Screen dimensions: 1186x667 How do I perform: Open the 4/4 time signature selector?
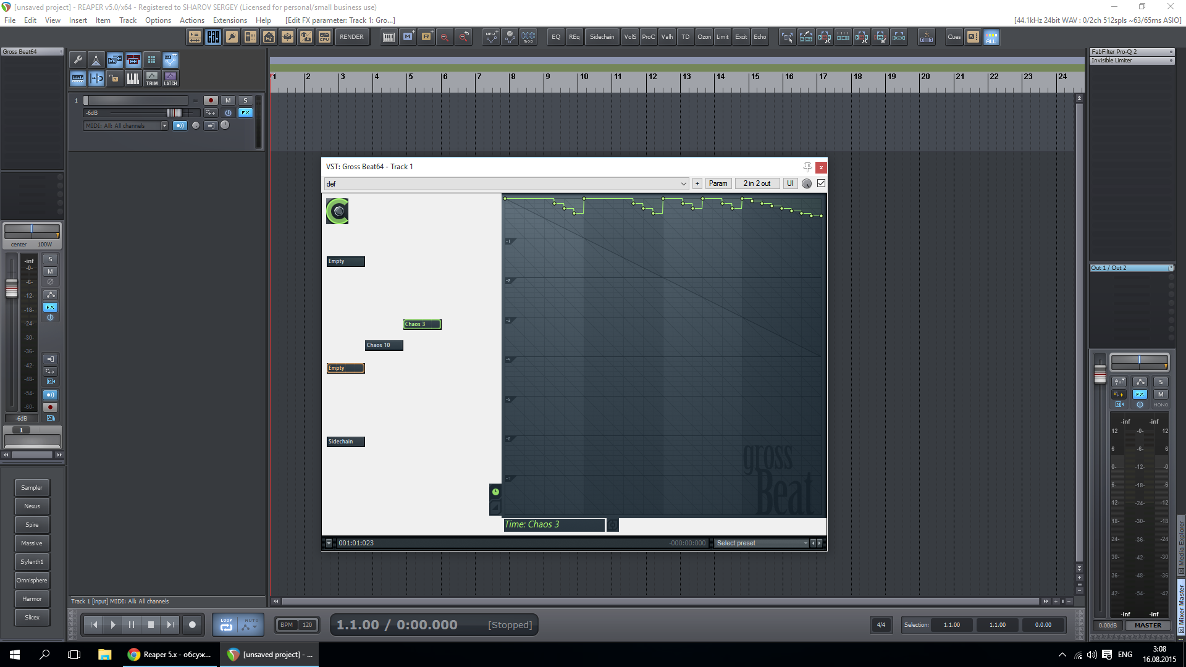tap(881, 625)
